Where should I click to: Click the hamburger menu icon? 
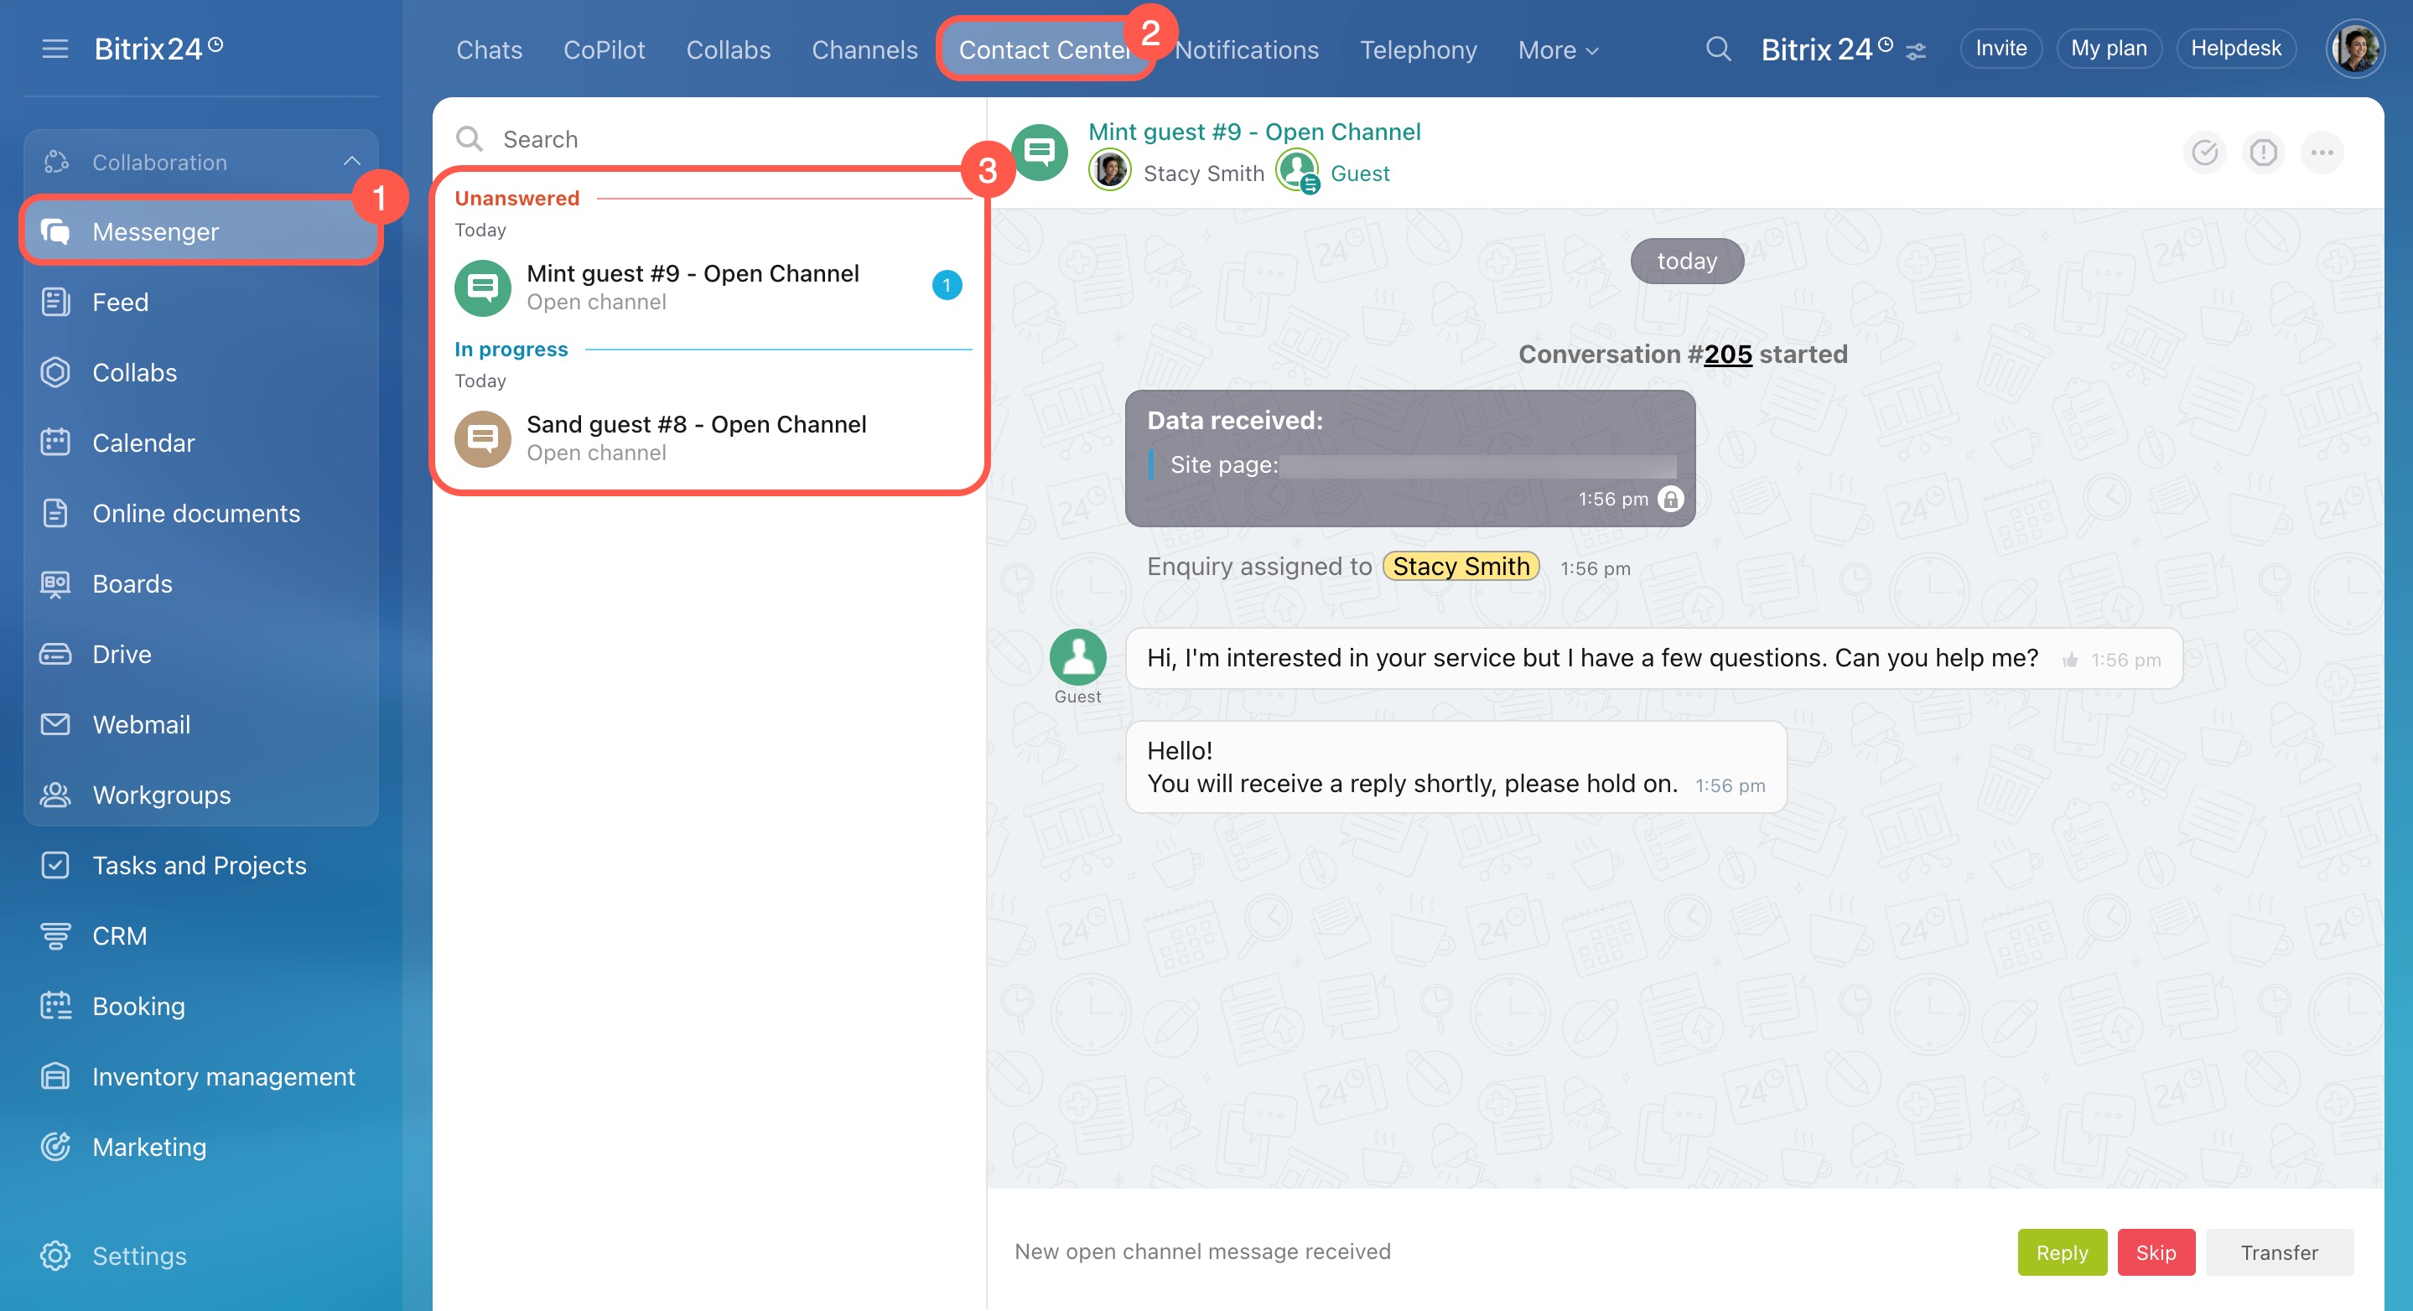(55, 49)
